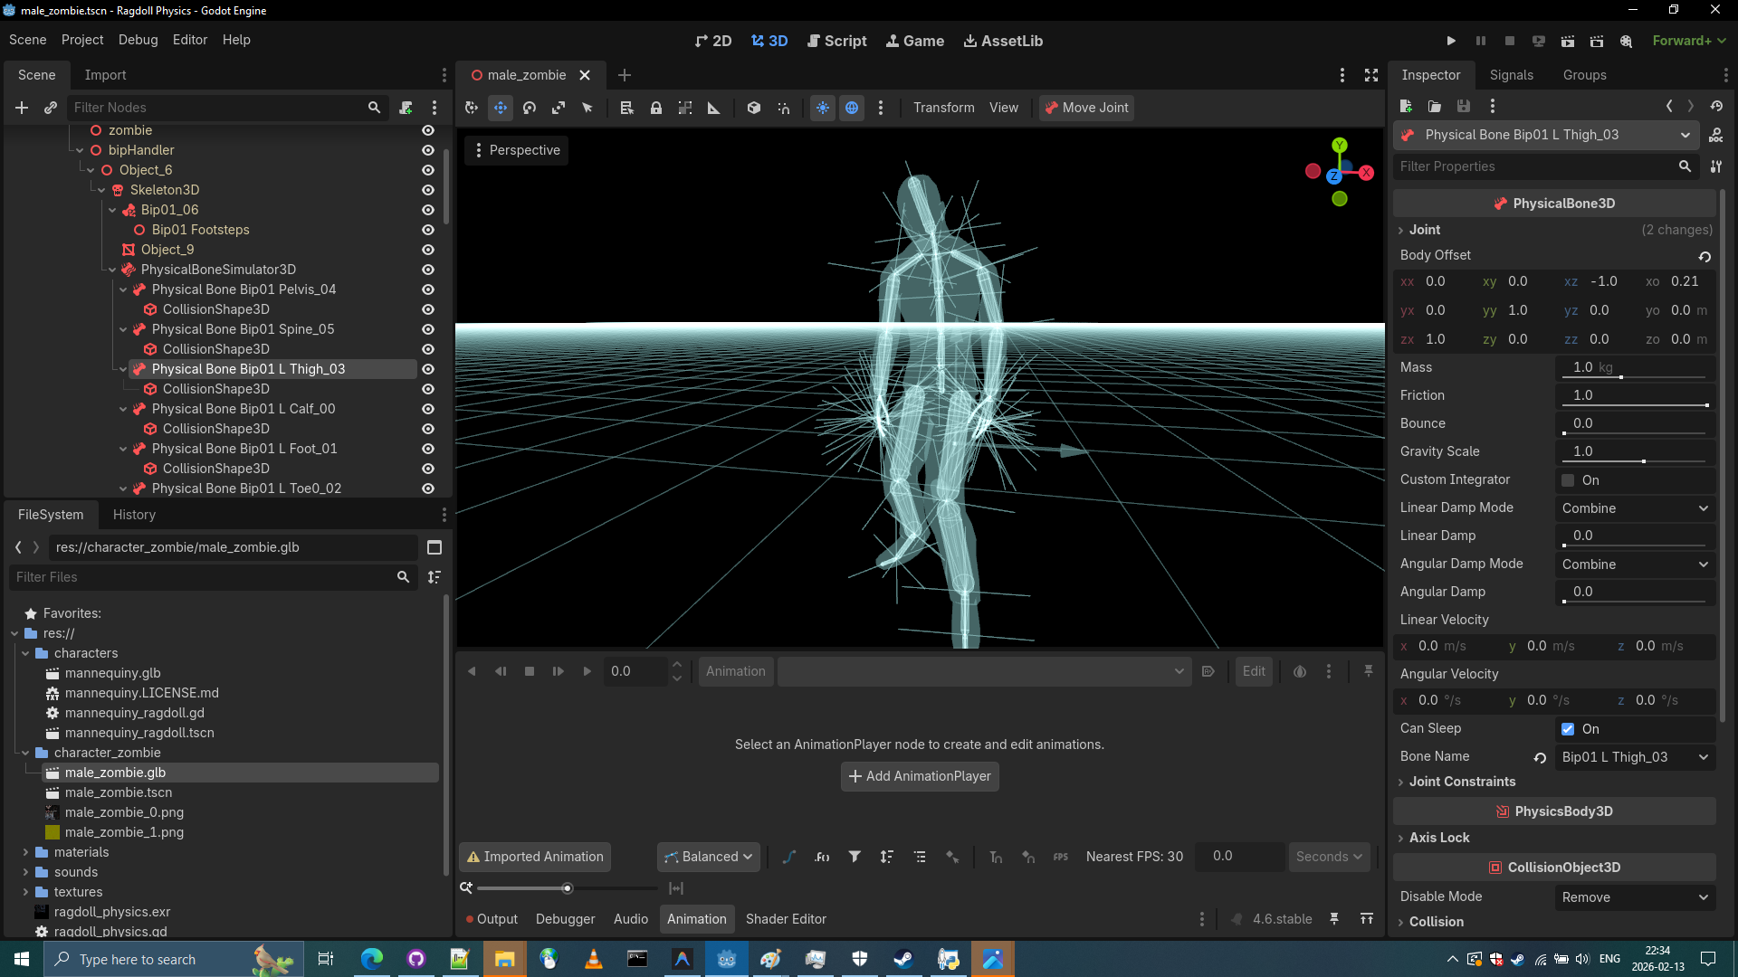This screenshot has height=977, width=1738.
Task: Collapse the character_zombie folder
Action: click(x=26, y=753)
